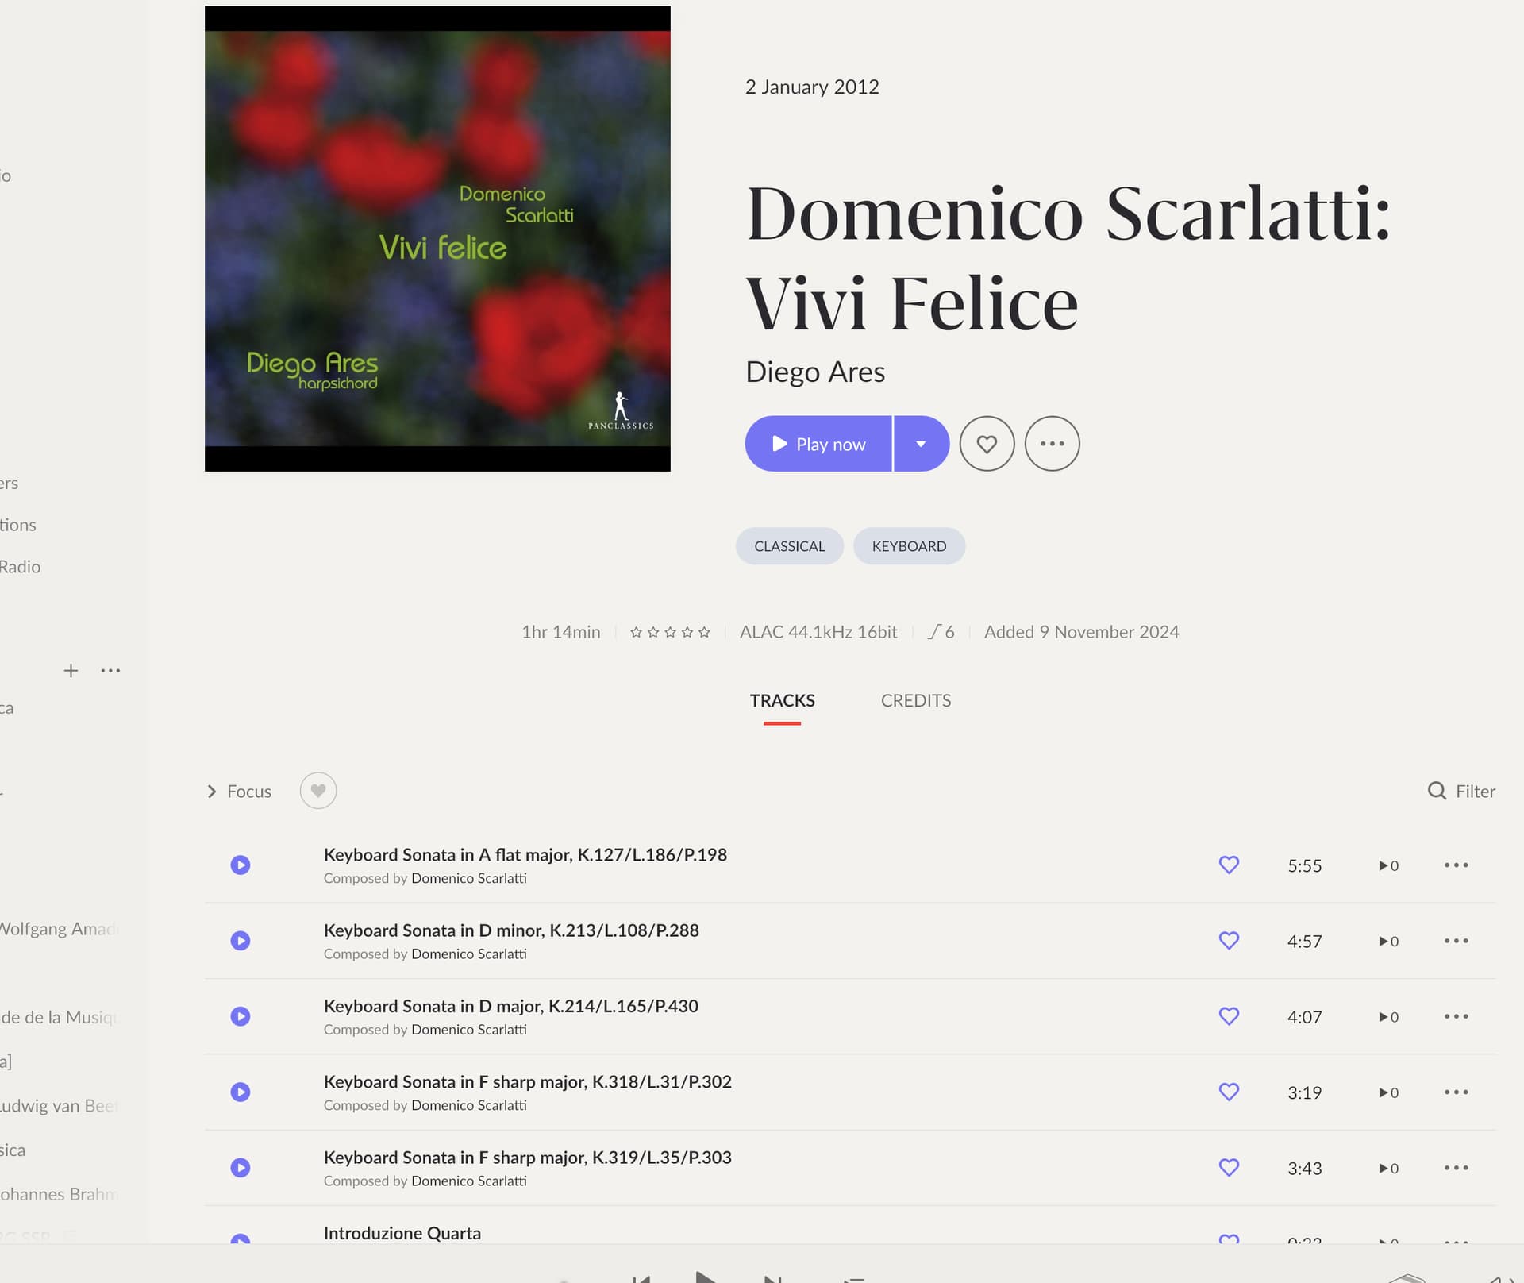Open more options for K.213 track
1524x1283 pixels.
[1456, 941]
